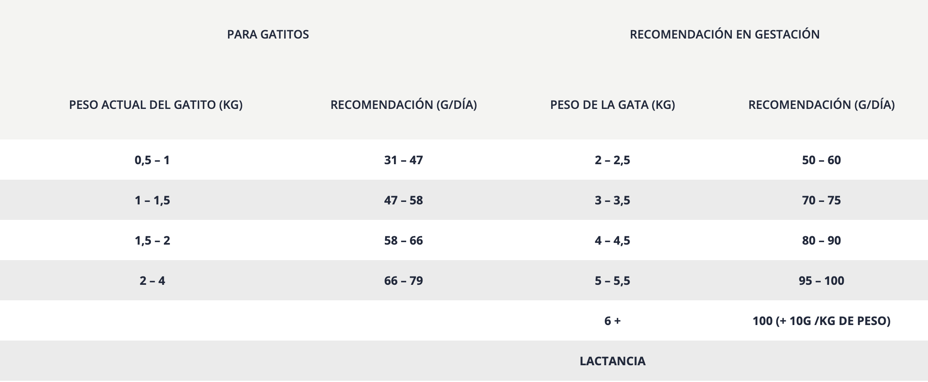The width and height of the screenshot is (928, 382).
Task: Click the cat weight cell 3 – 3,5
Action: point(612,200)
